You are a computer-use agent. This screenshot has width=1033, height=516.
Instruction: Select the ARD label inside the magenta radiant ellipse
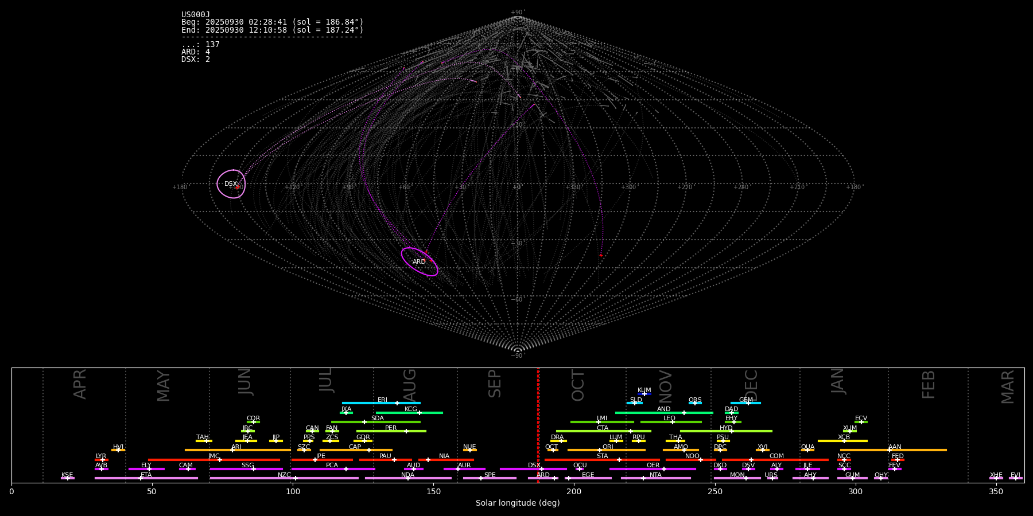[x=419, y=262]
